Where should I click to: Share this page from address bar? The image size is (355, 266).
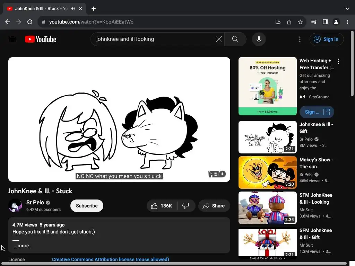pyautogui.click(x=289, y=22)
